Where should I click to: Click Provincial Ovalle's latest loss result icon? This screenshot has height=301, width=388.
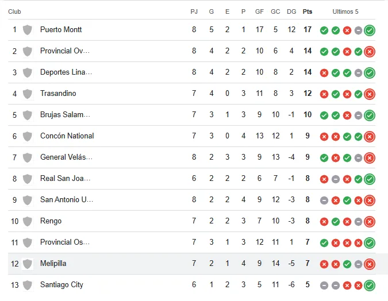click(x=370, y=52)
